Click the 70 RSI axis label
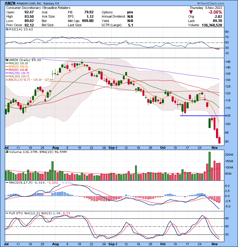Viewport: 238px width, 247px height. 227,37
